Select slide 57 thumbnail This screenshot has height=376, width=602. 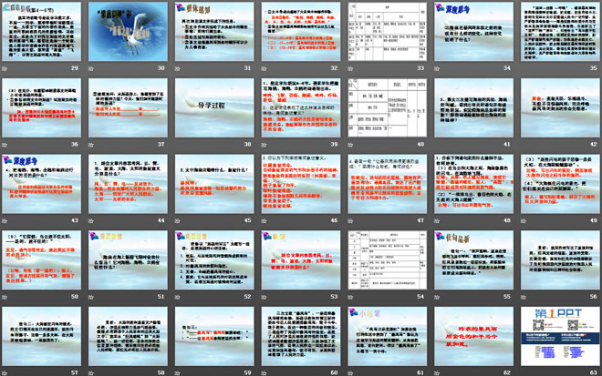[41, 336]
